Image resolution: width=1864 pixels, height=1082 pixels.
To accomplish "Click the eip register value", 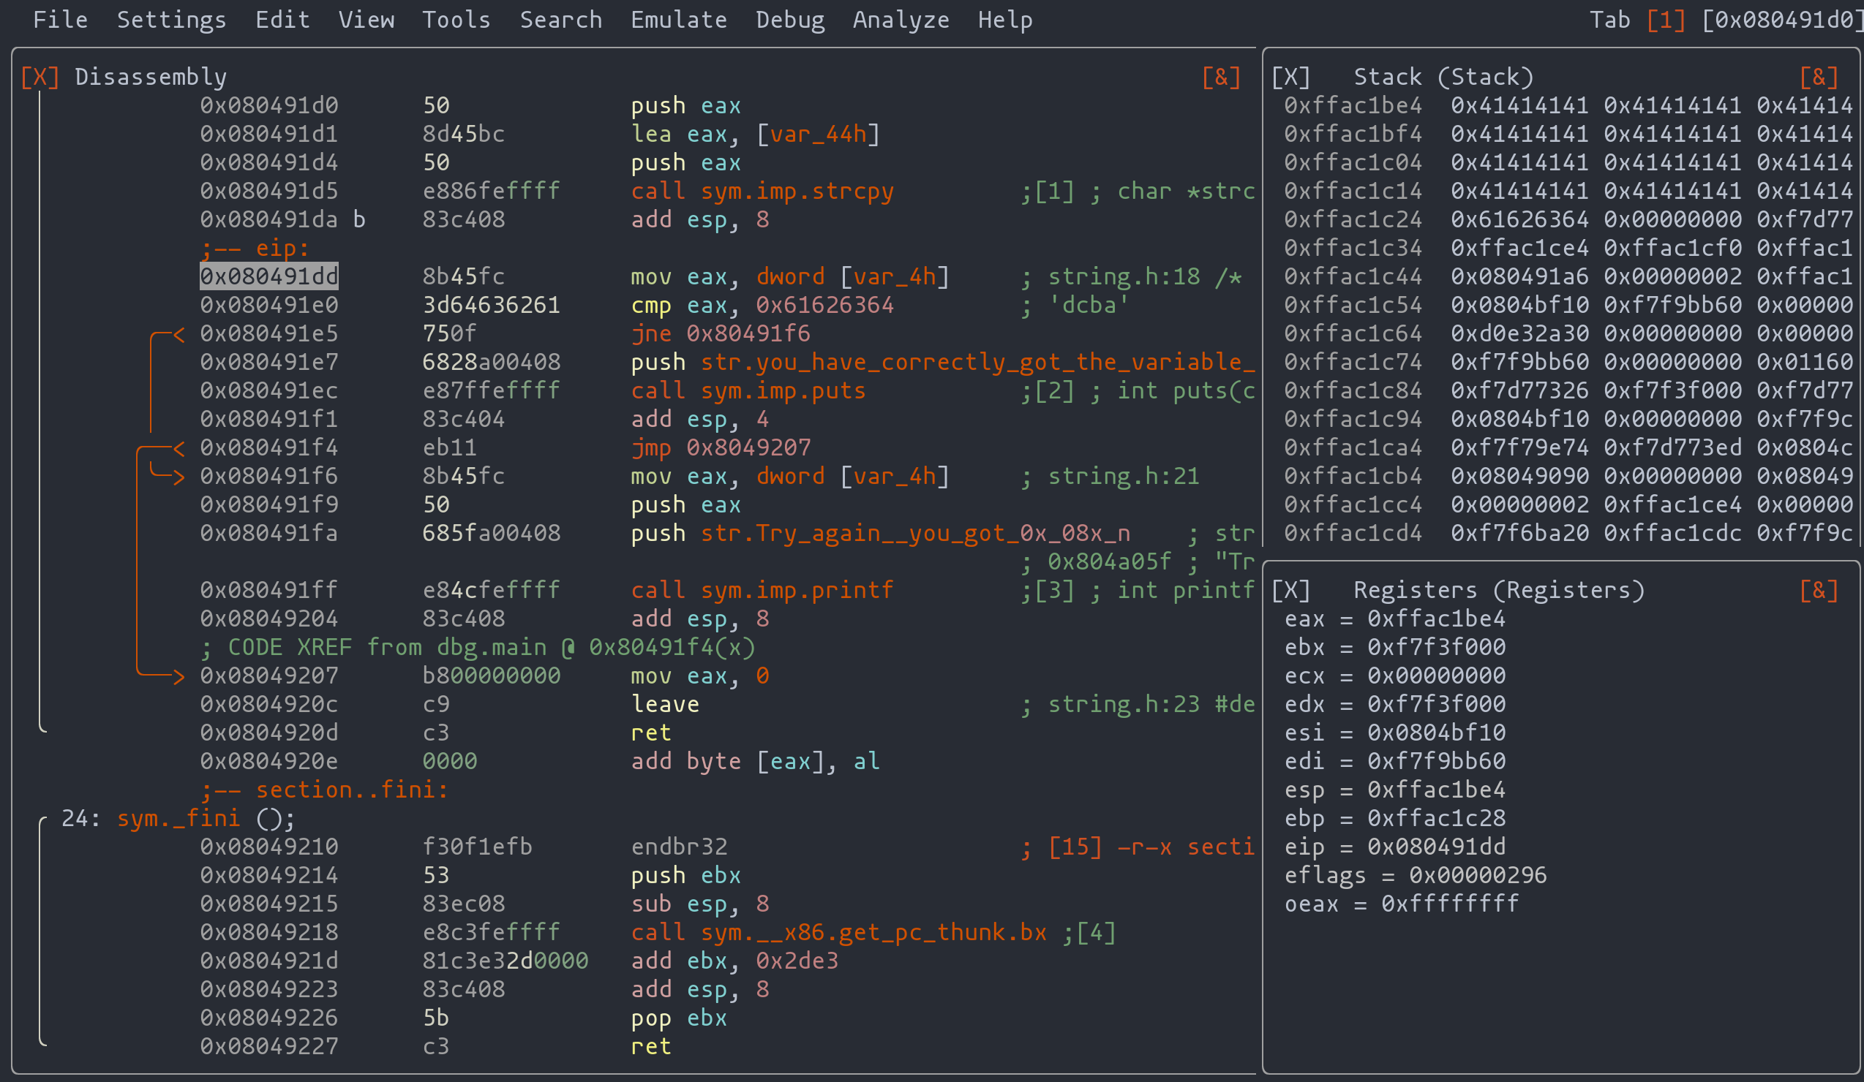I will [x=1436, y=847].
